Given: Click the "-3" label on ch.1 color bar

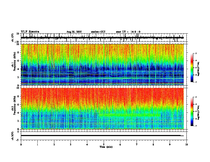Looking at the screenshot, I should click(195, 53).
